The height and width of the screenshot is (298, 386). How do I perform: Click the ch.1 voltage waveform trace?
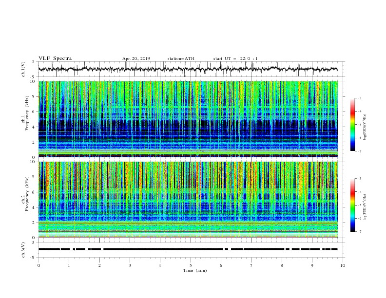[188, 69]
